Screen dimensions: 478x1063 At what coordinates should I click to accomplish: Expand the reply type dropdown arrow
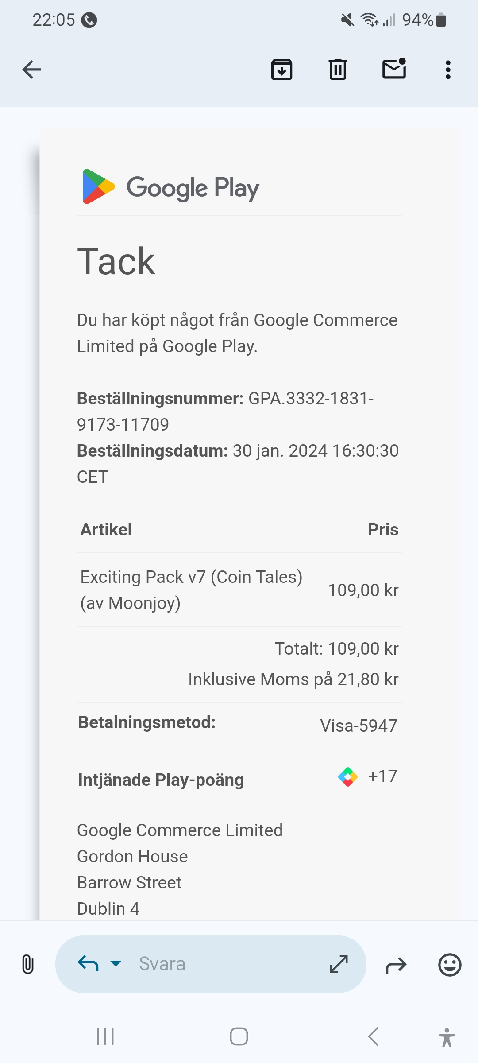pyautogui.click(x=116, y=963)
